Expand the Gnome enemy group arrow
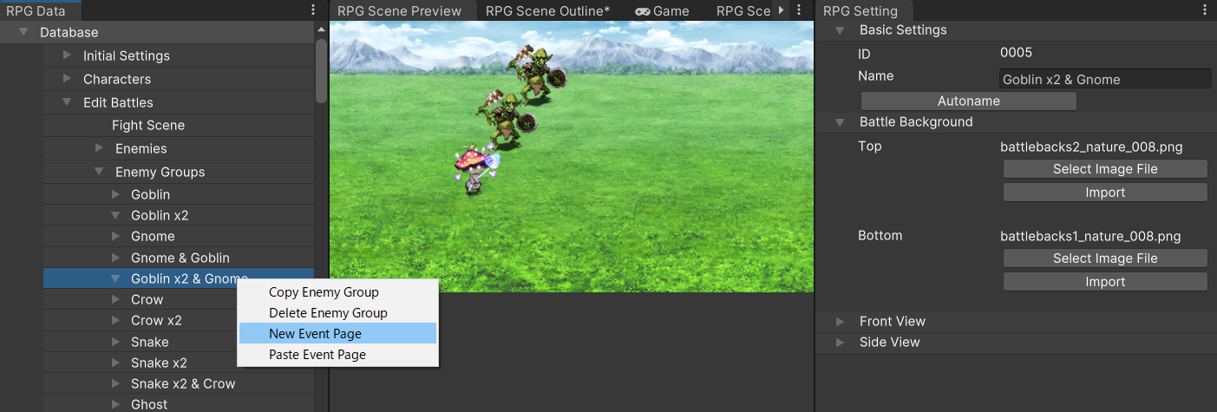This screenshot has height=412, width=1217. tap(115, 236)
